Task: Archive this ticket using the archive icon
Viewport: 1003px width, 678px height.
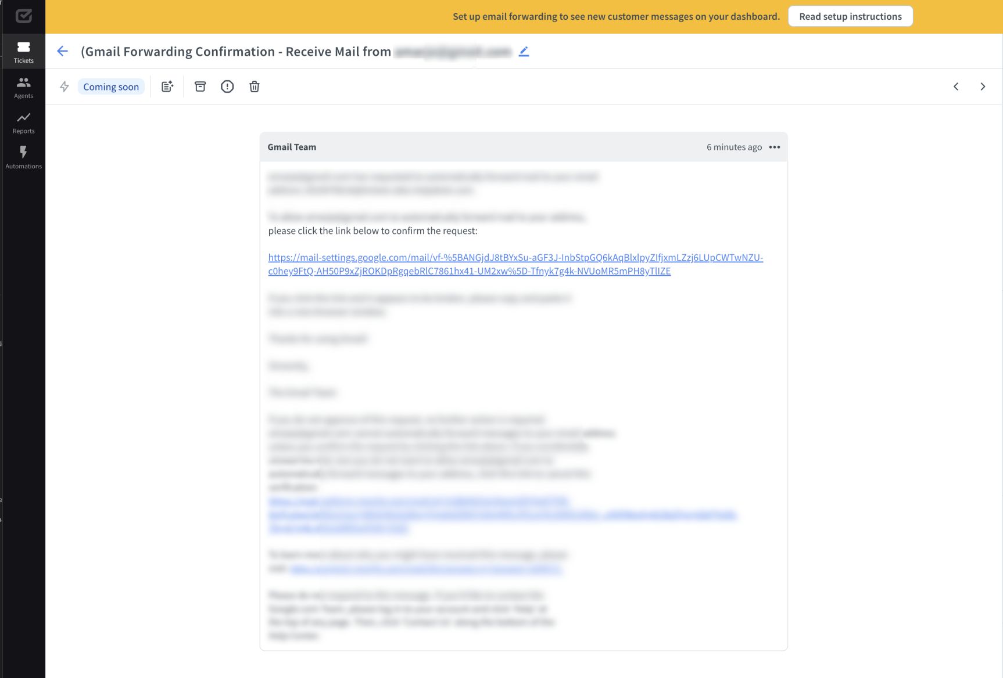Action: (x=200, y=86)
